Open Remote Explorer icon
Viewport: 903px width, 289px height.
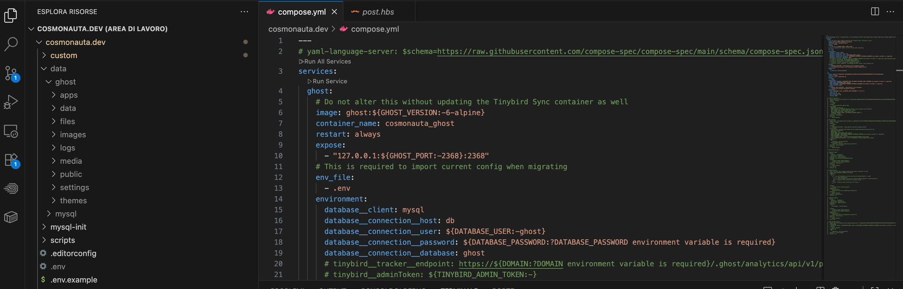click(x=11, y=131)
